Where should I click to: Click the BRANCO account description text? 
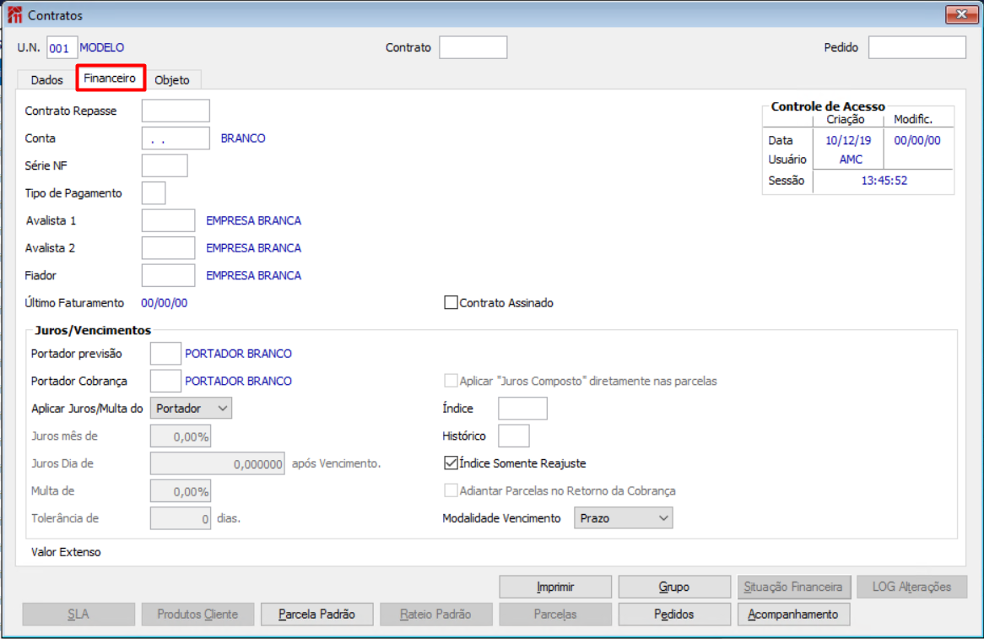(243, 138)
